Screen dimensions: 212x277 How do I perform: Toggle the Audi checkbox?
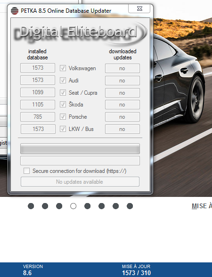click(x=63, y=81)
